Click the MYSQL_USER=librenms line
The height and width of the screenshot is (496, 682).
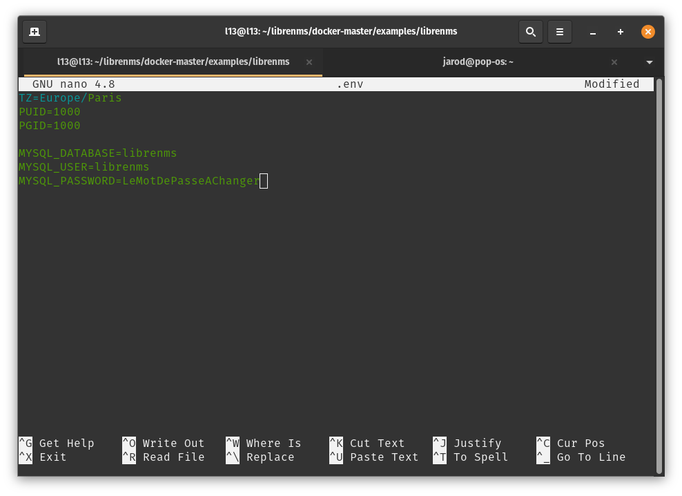84,167
